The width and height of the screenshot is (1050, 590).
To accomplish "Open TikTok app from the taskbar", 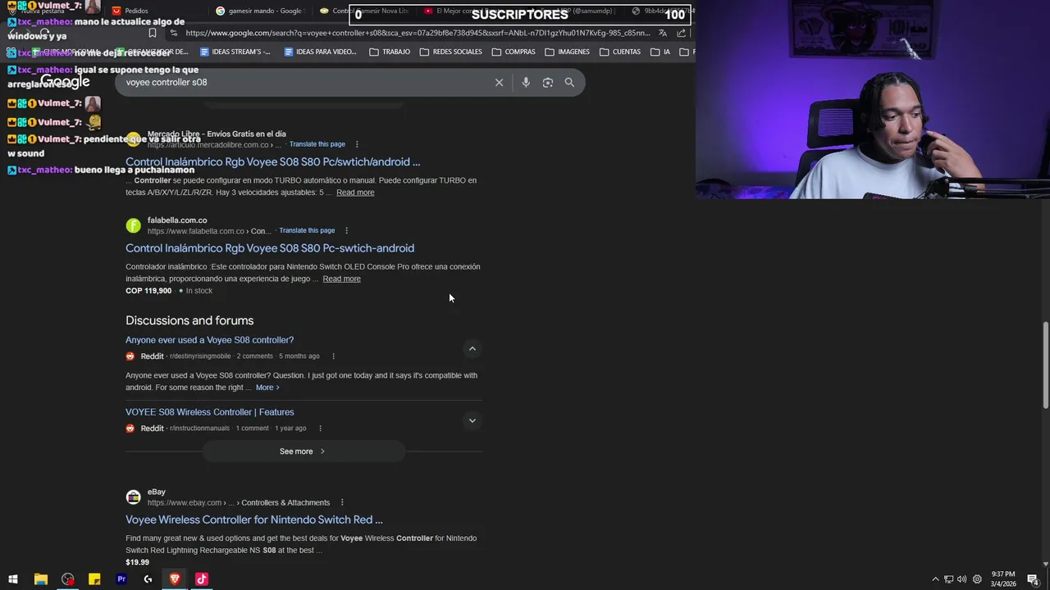I will coord(202,579).
